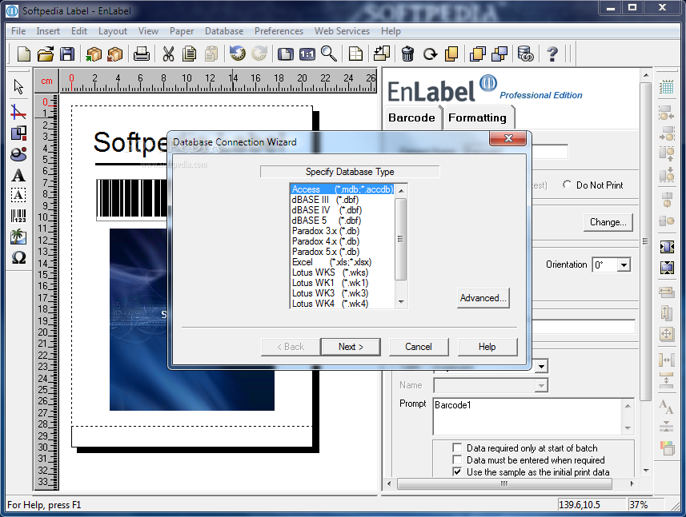Select the Do Not Print radio button
The height and width of the screenshot is (517, 686).
pos(567,185)
